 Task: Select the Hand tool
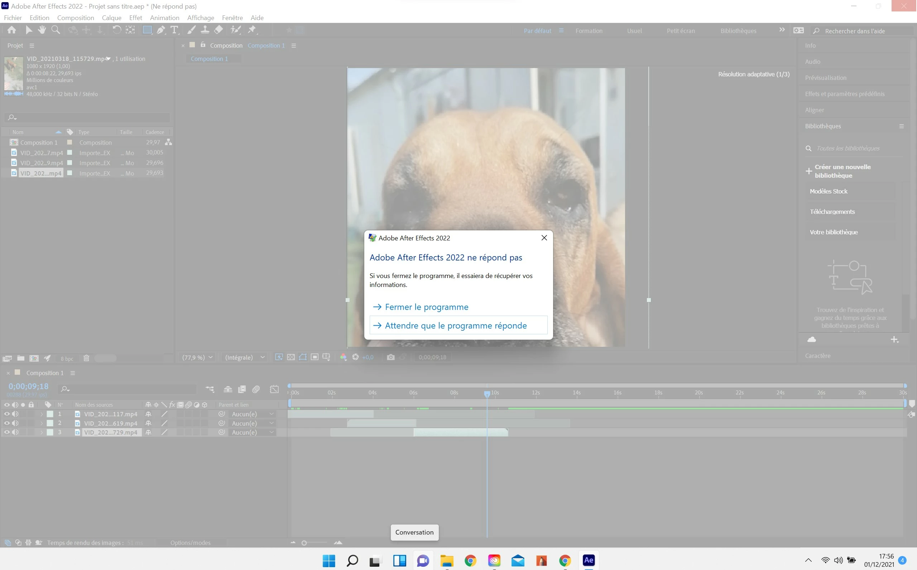pos(42,30)
